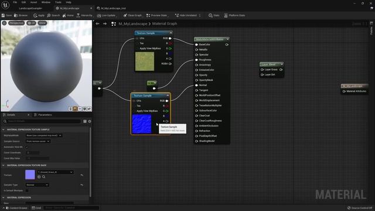375x211 pixels.
Task: Show material Stats from toolbar
Action: 214,15
